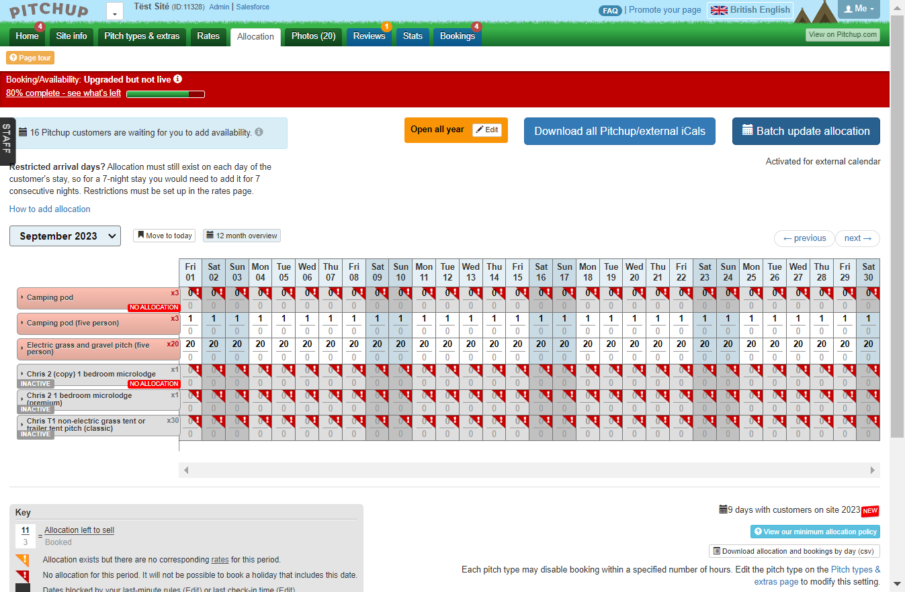905x592 pixels.
Task: Switch to the Stats tab
Action: point(413,36)
